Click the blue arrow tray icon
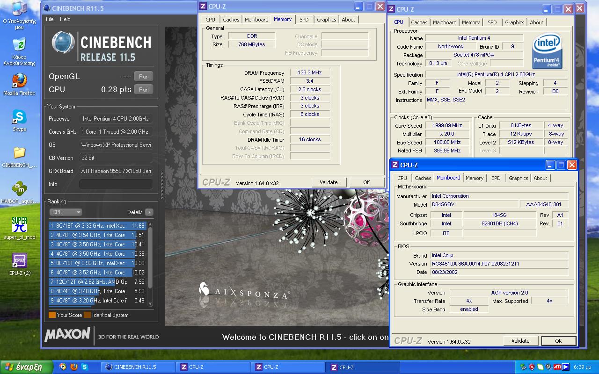The height and width of the screenshot is (374, 599). coord(565,367)
